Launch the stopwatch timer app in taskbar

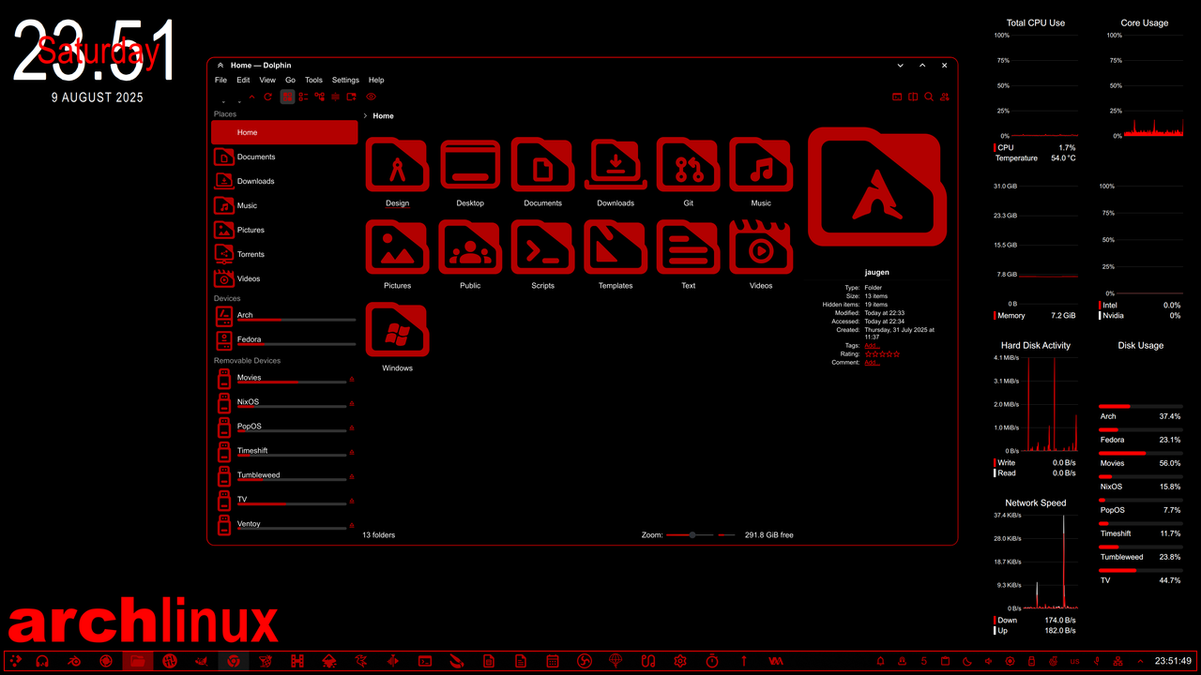(x=712, y=661)
